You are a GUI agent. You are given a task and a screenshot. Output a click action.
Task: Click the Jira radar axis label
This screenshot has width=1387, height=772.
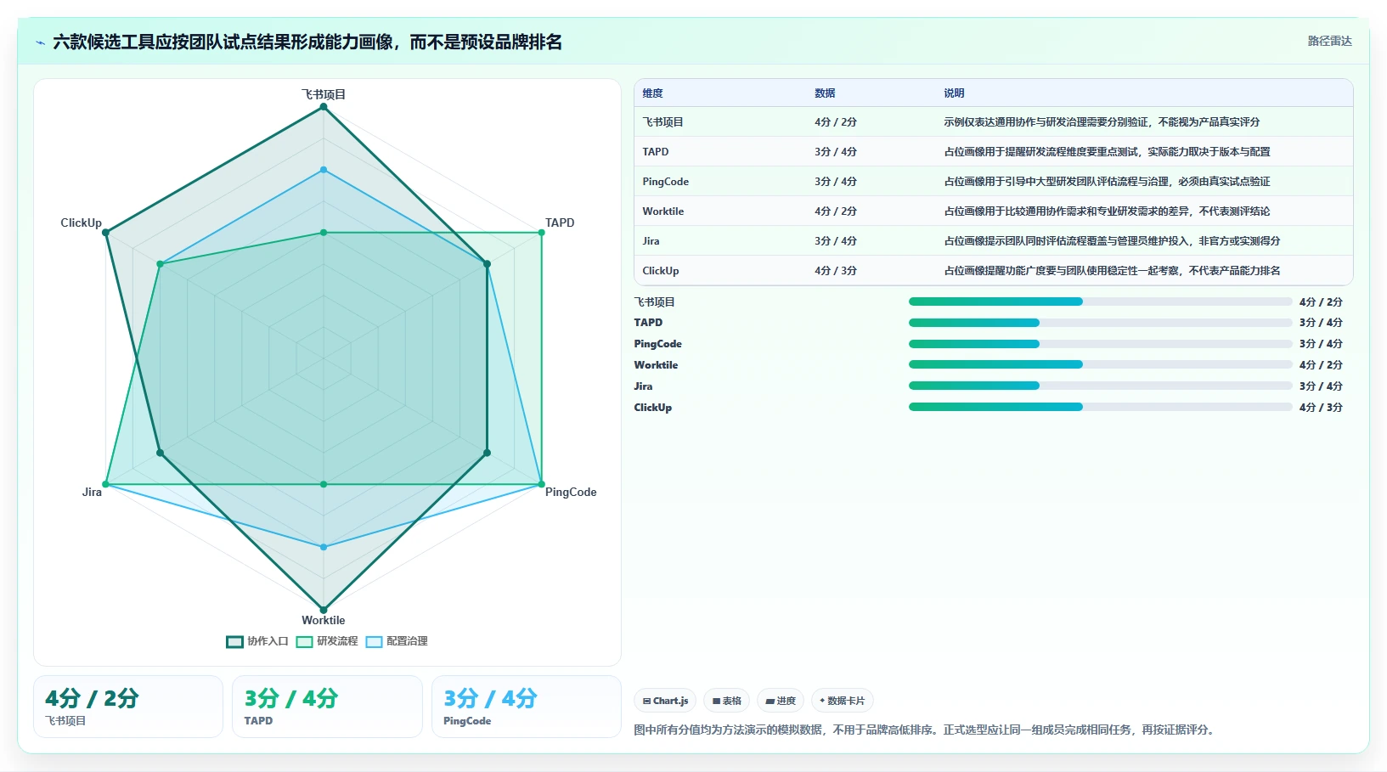pyautogui.click(x=92, y=492)
